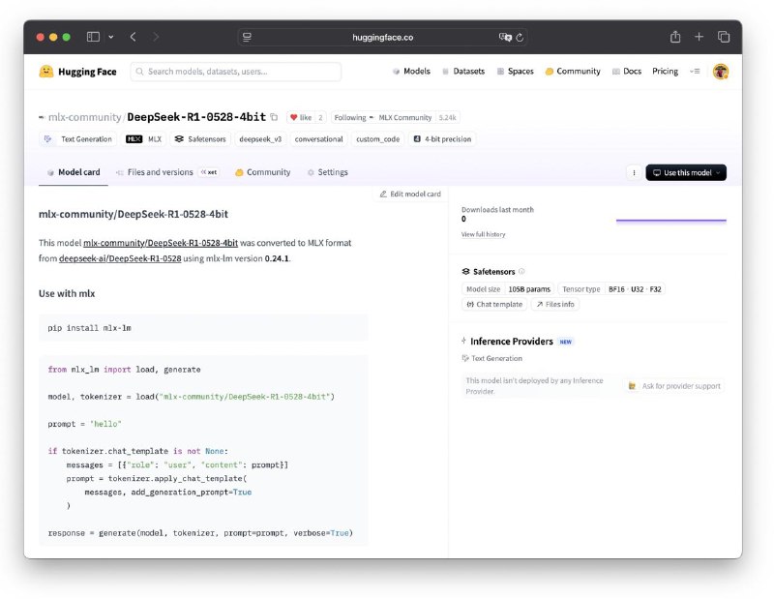Expand the more navigation menu icon
The image size is (774, 599).
pyautogui.click(x=695, y=71)
